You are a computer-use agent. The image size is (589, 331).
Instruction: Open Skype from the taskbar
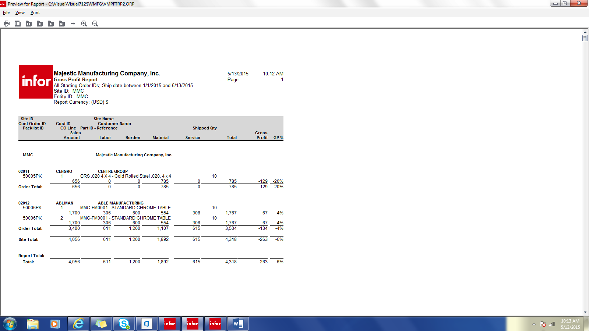point(124,324)
